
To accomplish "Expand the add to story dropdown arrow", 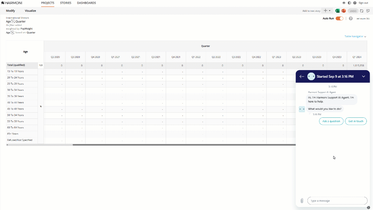I will tap(330, 11).
